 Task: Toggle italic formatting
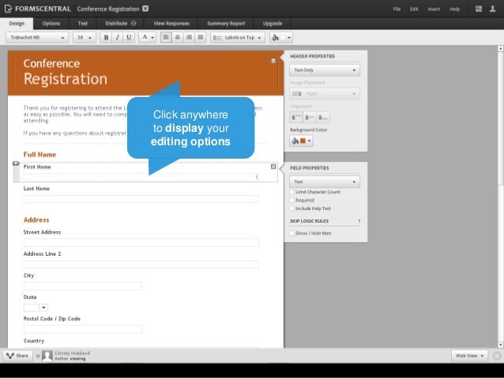pos(118,38)
